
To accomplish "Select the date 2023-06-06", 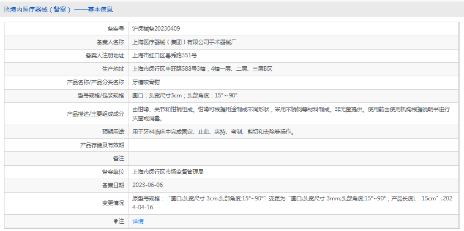I will (147, 185).
